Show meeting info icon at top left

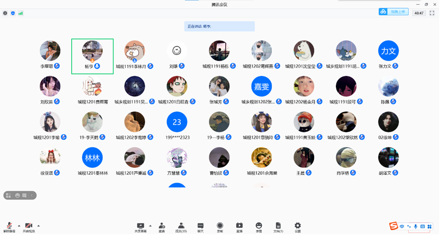[x=6, y=13]
